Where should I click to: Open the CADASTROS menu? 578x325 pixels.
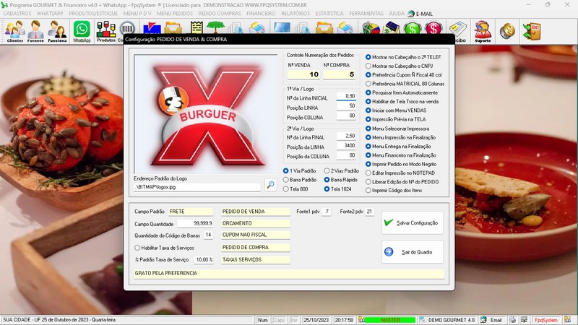[x=17, y=13]
